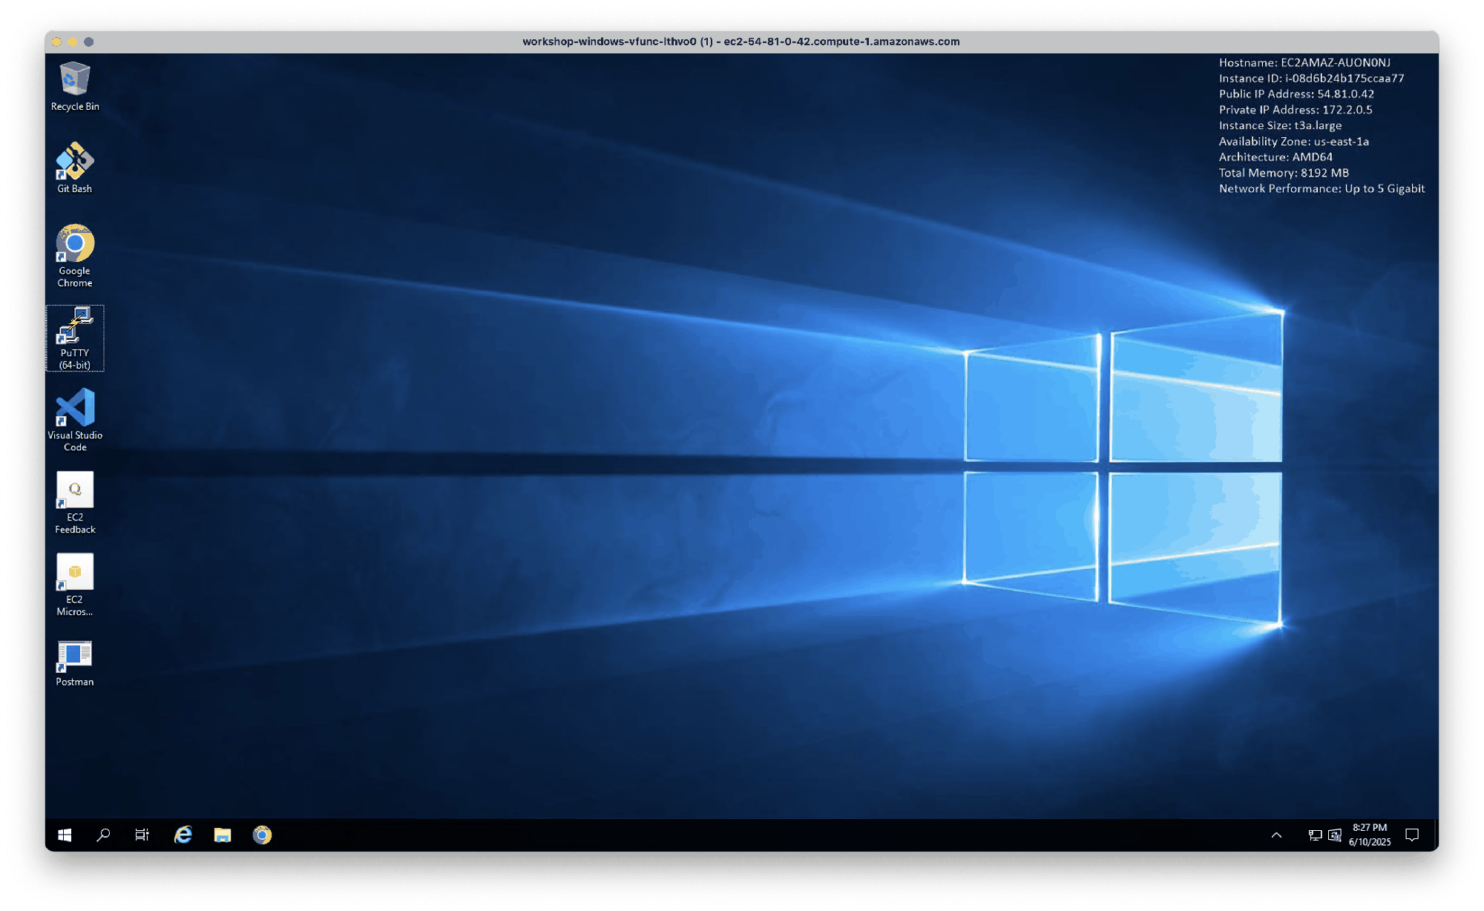1484x911 pixels.
Task: Click the Total Memory line
Action: click(1284, 173)
